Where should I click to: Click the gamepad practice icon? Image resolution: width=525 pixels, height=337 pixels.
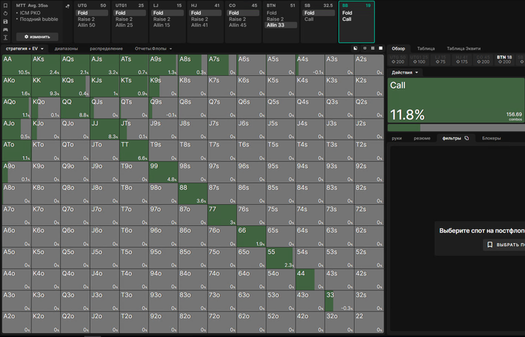(5, 29)
